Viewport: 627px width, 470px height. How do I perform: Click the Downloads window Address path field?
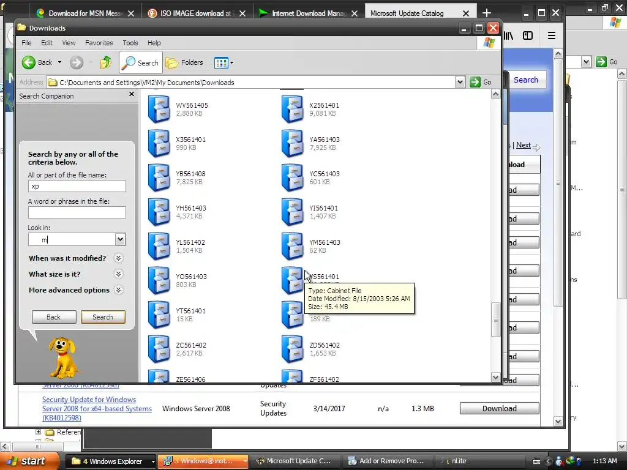251,83
